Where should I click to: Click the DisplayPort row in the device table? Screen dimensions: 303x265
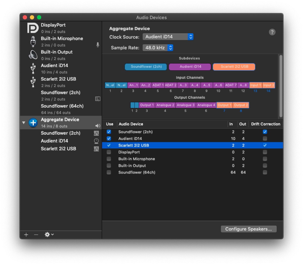(192, 152)
